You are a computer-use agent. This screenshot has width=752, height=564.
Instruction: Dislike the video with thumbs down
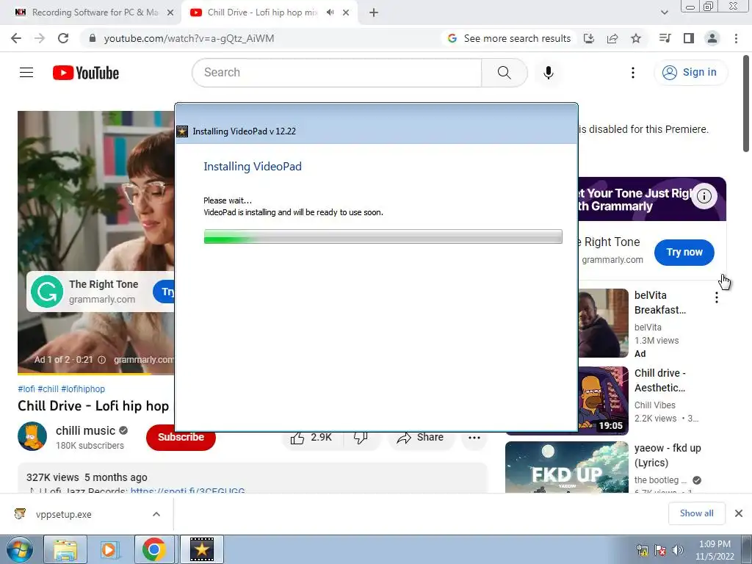tap(361, 438)
